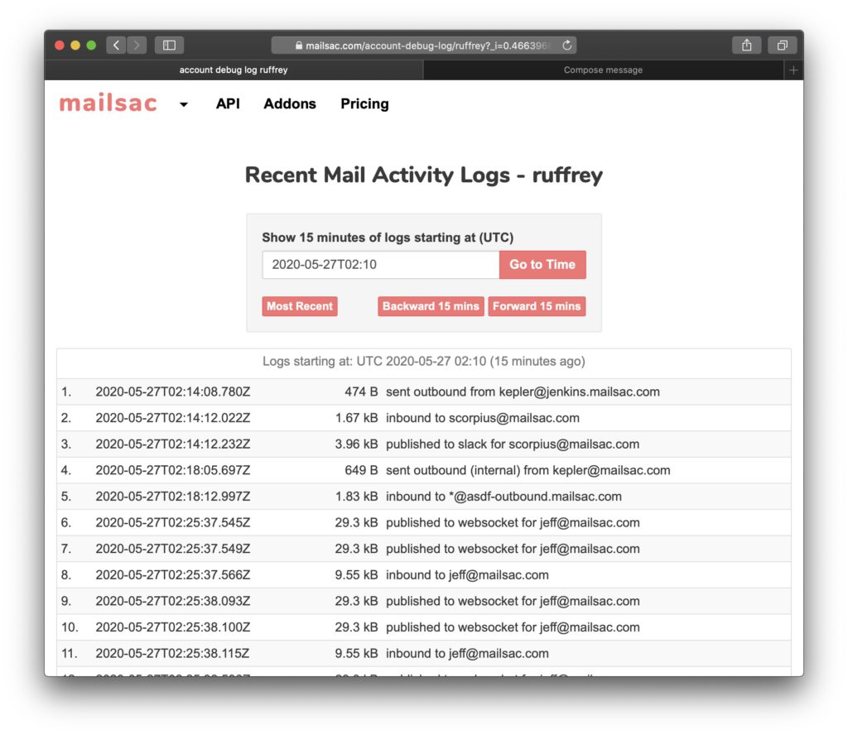Go back with Safari's back arrow
Image resolution: width=848 pixels, height=735 pixels.
click(x=116, y=45)
